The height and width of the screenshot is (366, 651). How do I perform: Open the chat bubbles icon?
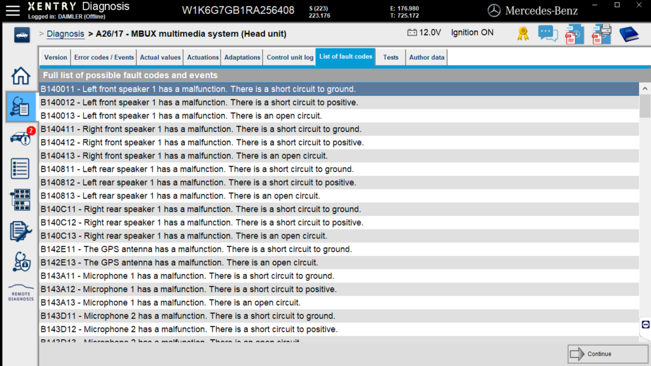pyautogui.click(x=547, y=34)
